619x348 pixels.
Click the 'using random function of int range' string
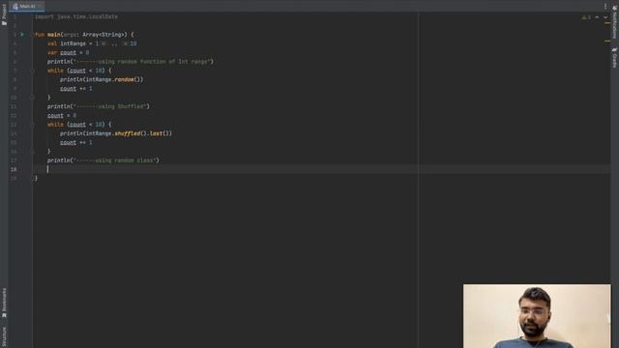(x=143, y=62)
